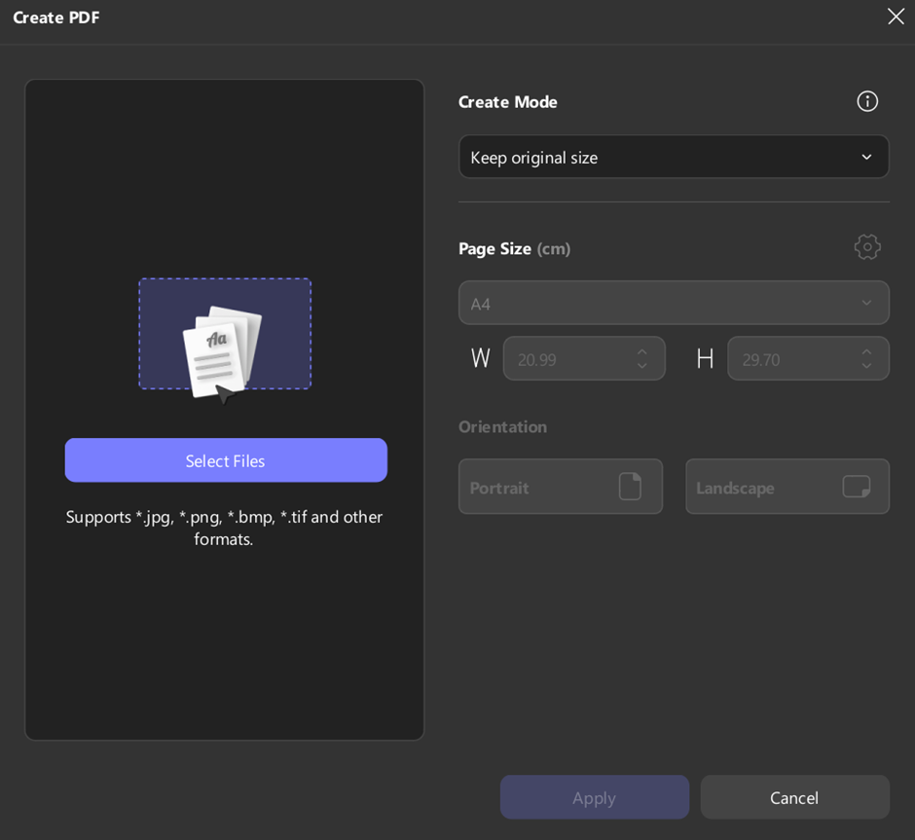This screenshot has height=840, width=915.
Task: Click the Cancel button
Action: (x=795, y=797)
